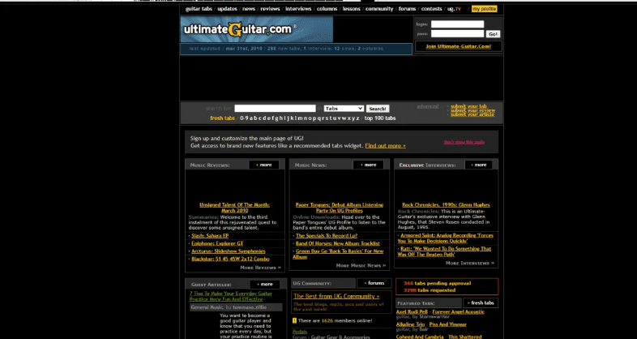Open Arcturus: Slideshow Symphonies review
The width and height of the screenshot is (637, 339).
229,251
